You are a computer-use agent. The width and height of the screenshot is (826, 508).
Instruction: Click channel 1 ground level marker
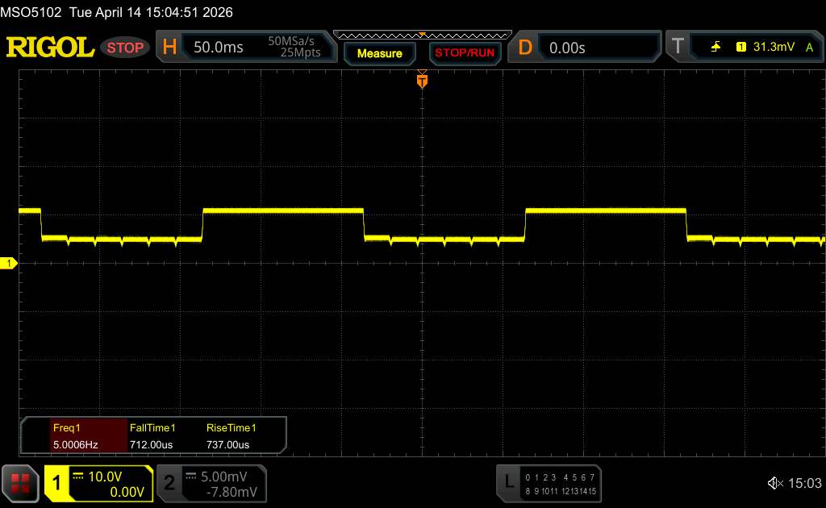(9, 264)
